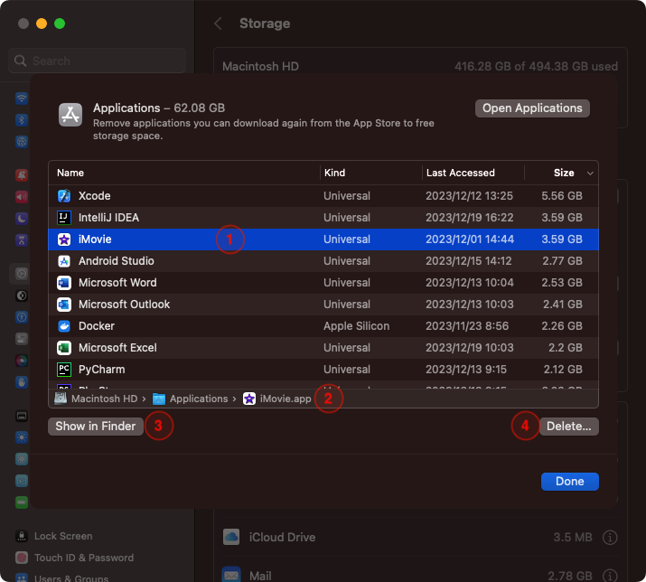
Task: Click the 2023/12/01 14:44 date cell
Action: (470, 239)
